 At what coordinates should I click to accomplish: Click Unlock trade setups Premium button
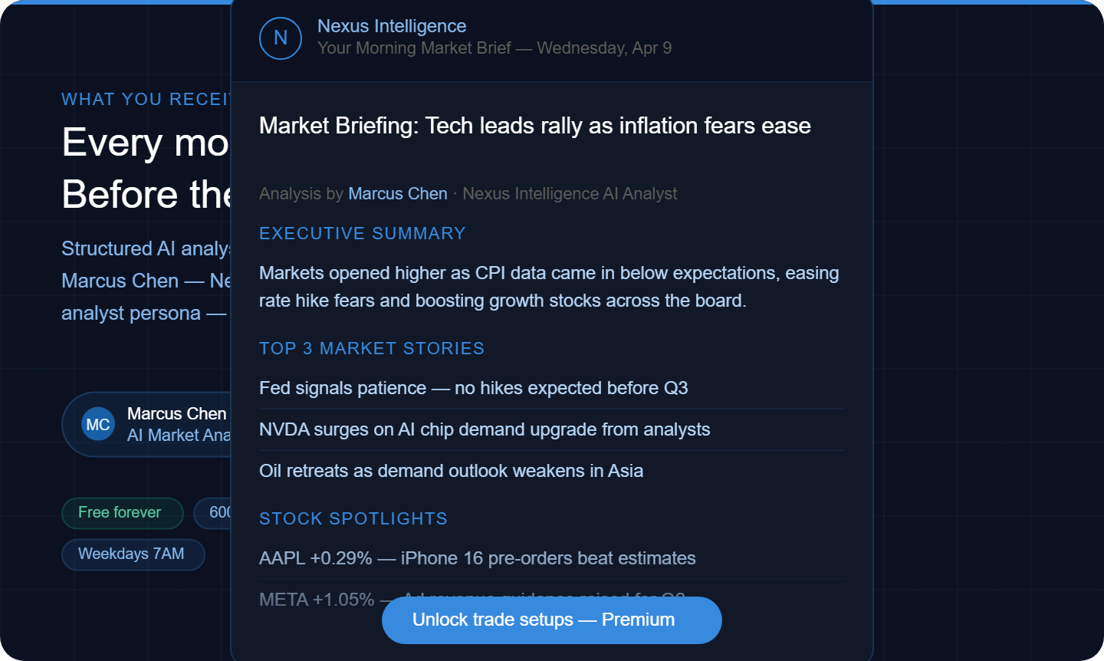552,620
